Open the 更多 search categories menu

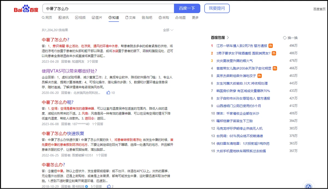click(x=195, y=18)
